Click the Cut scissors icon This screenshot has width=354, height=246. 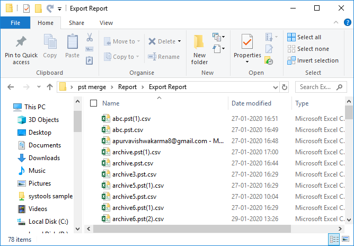point(90,37)
